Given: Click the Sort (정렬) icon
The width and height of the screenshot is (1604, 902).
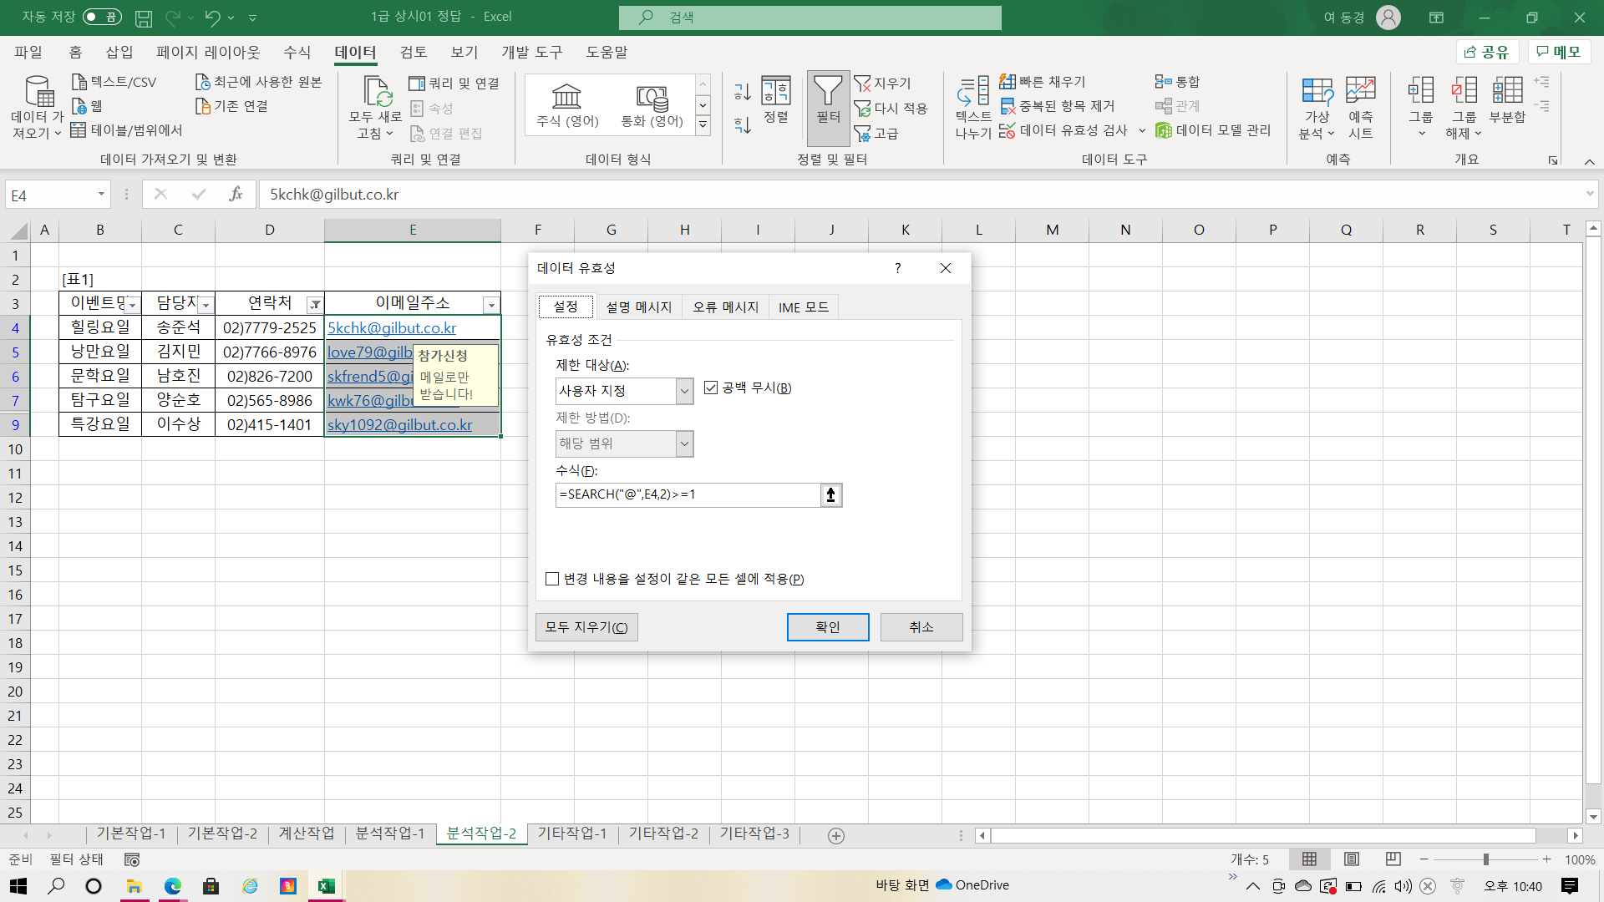Looking at the screenshot, I should point(775,92).
